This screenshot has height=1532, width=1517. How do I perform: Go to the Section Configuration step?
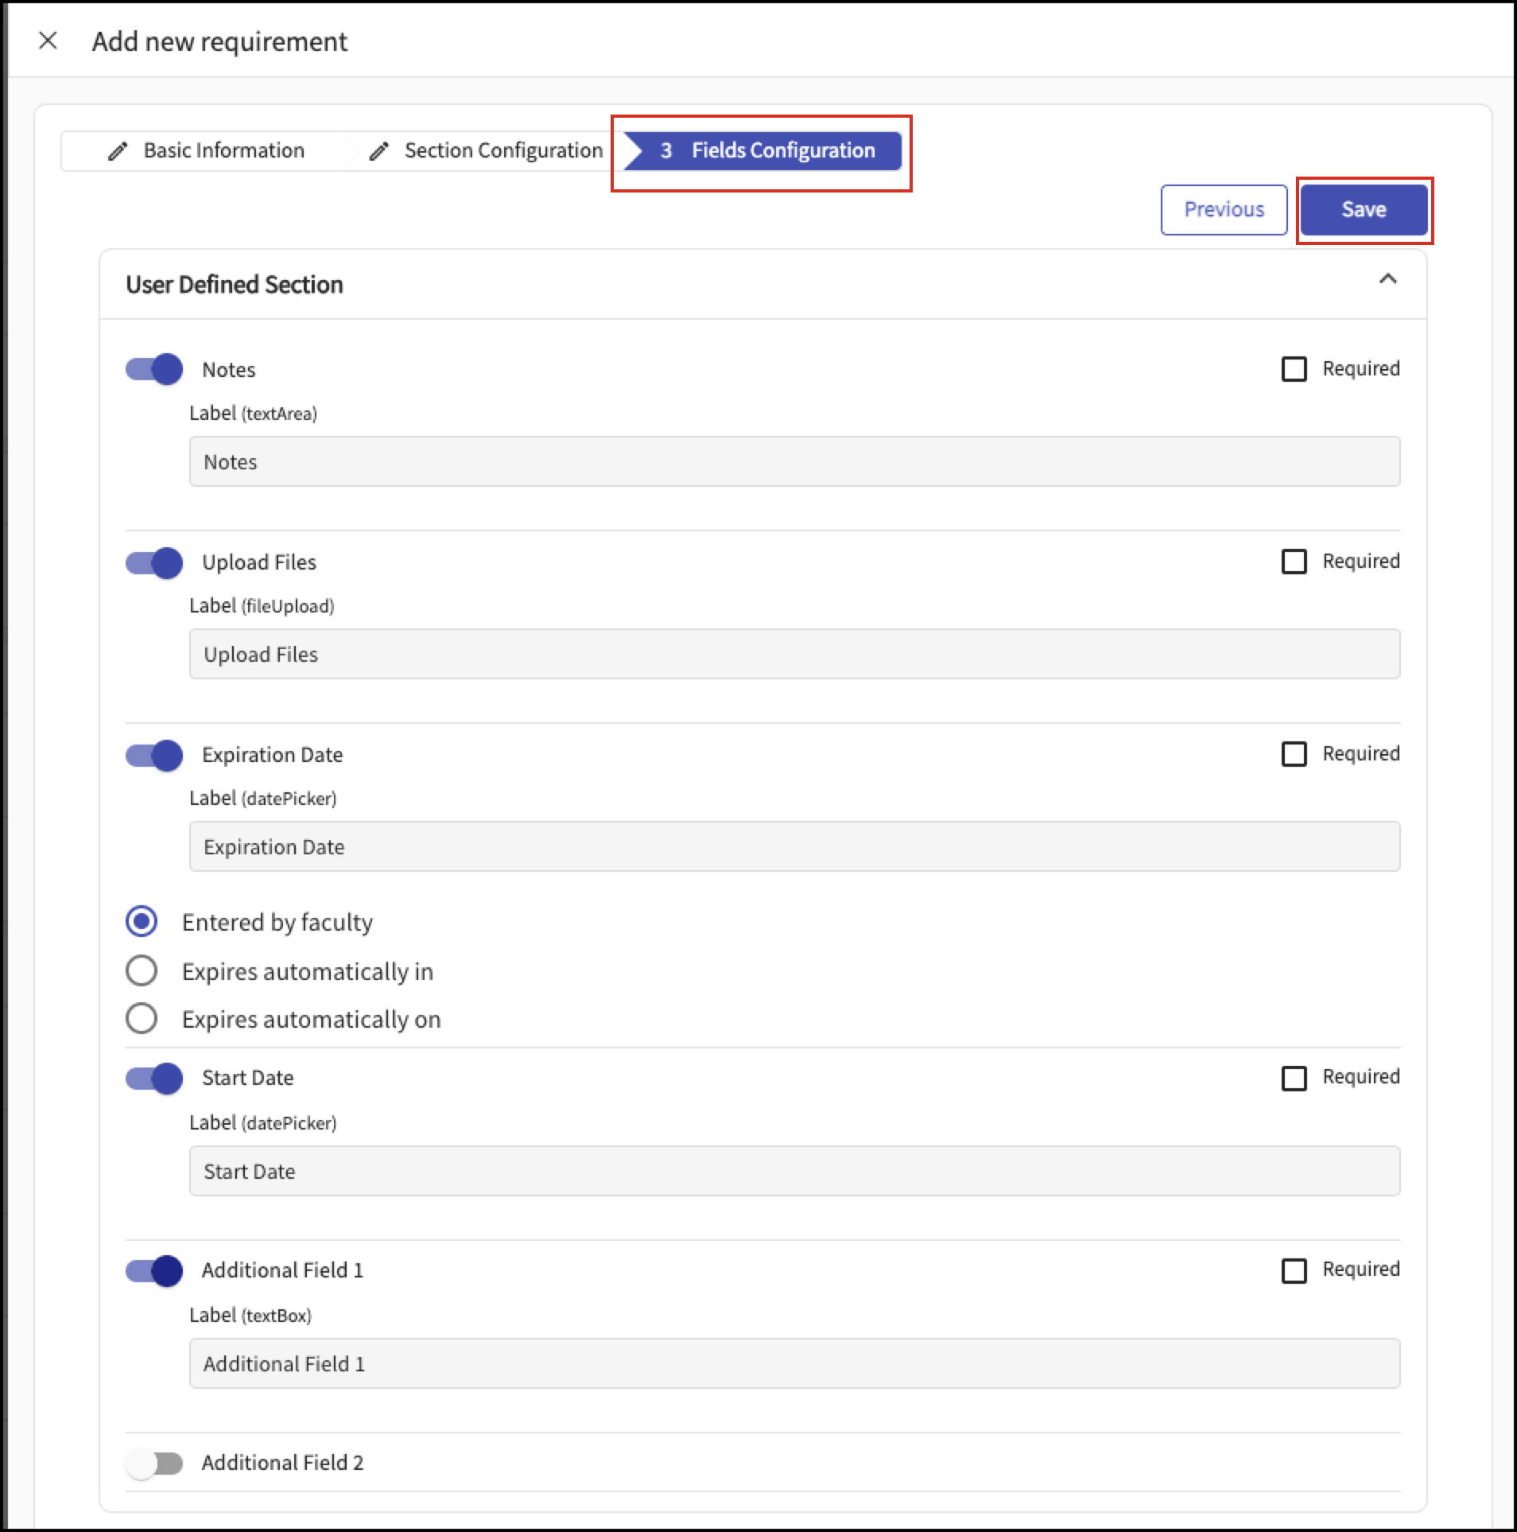pyautogui.click(x=485, y=151)
